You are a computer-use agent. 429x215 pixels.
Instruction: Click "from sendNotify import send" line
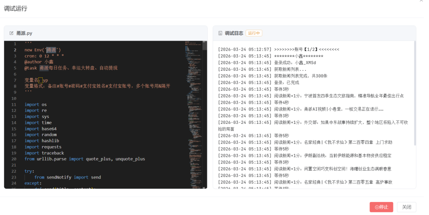(x=67, y=177)
